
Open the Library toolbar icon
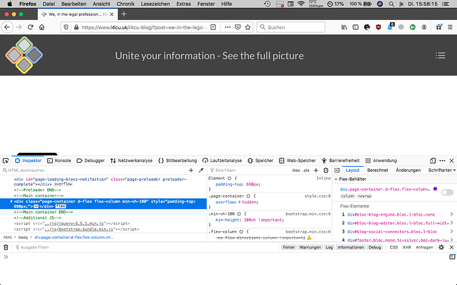tap(344, 27)
